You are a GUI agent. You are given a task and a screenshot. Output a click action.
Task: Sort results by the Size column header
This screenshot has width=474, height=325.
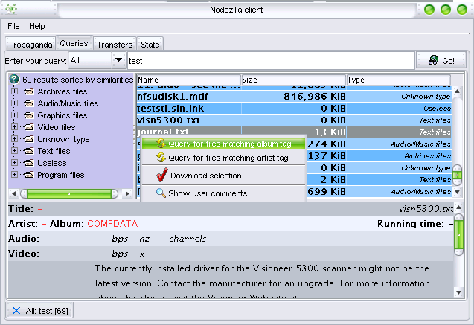pos(293,80)
